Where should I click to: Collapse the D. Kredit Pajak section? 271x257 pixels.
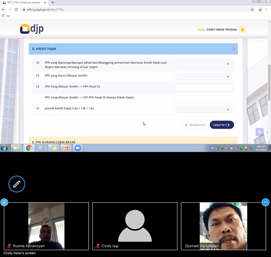(x=234, y=49)
